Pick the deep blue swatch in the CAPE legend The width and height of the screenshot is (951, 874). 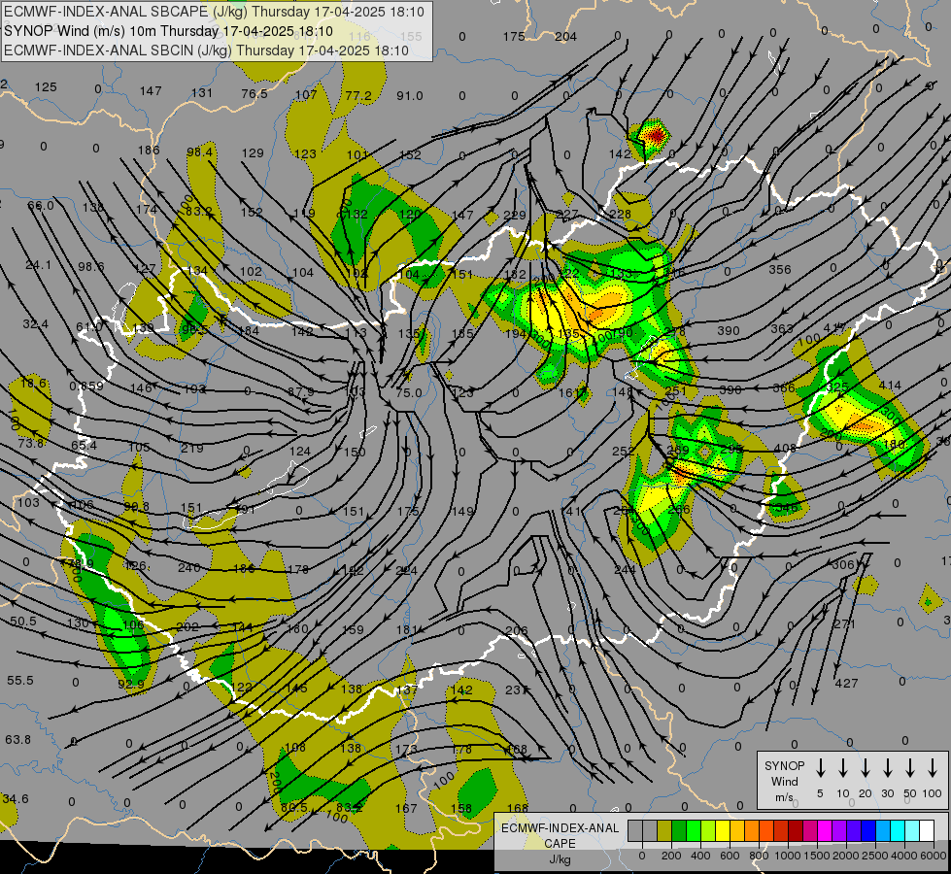[x=867, y=830]
